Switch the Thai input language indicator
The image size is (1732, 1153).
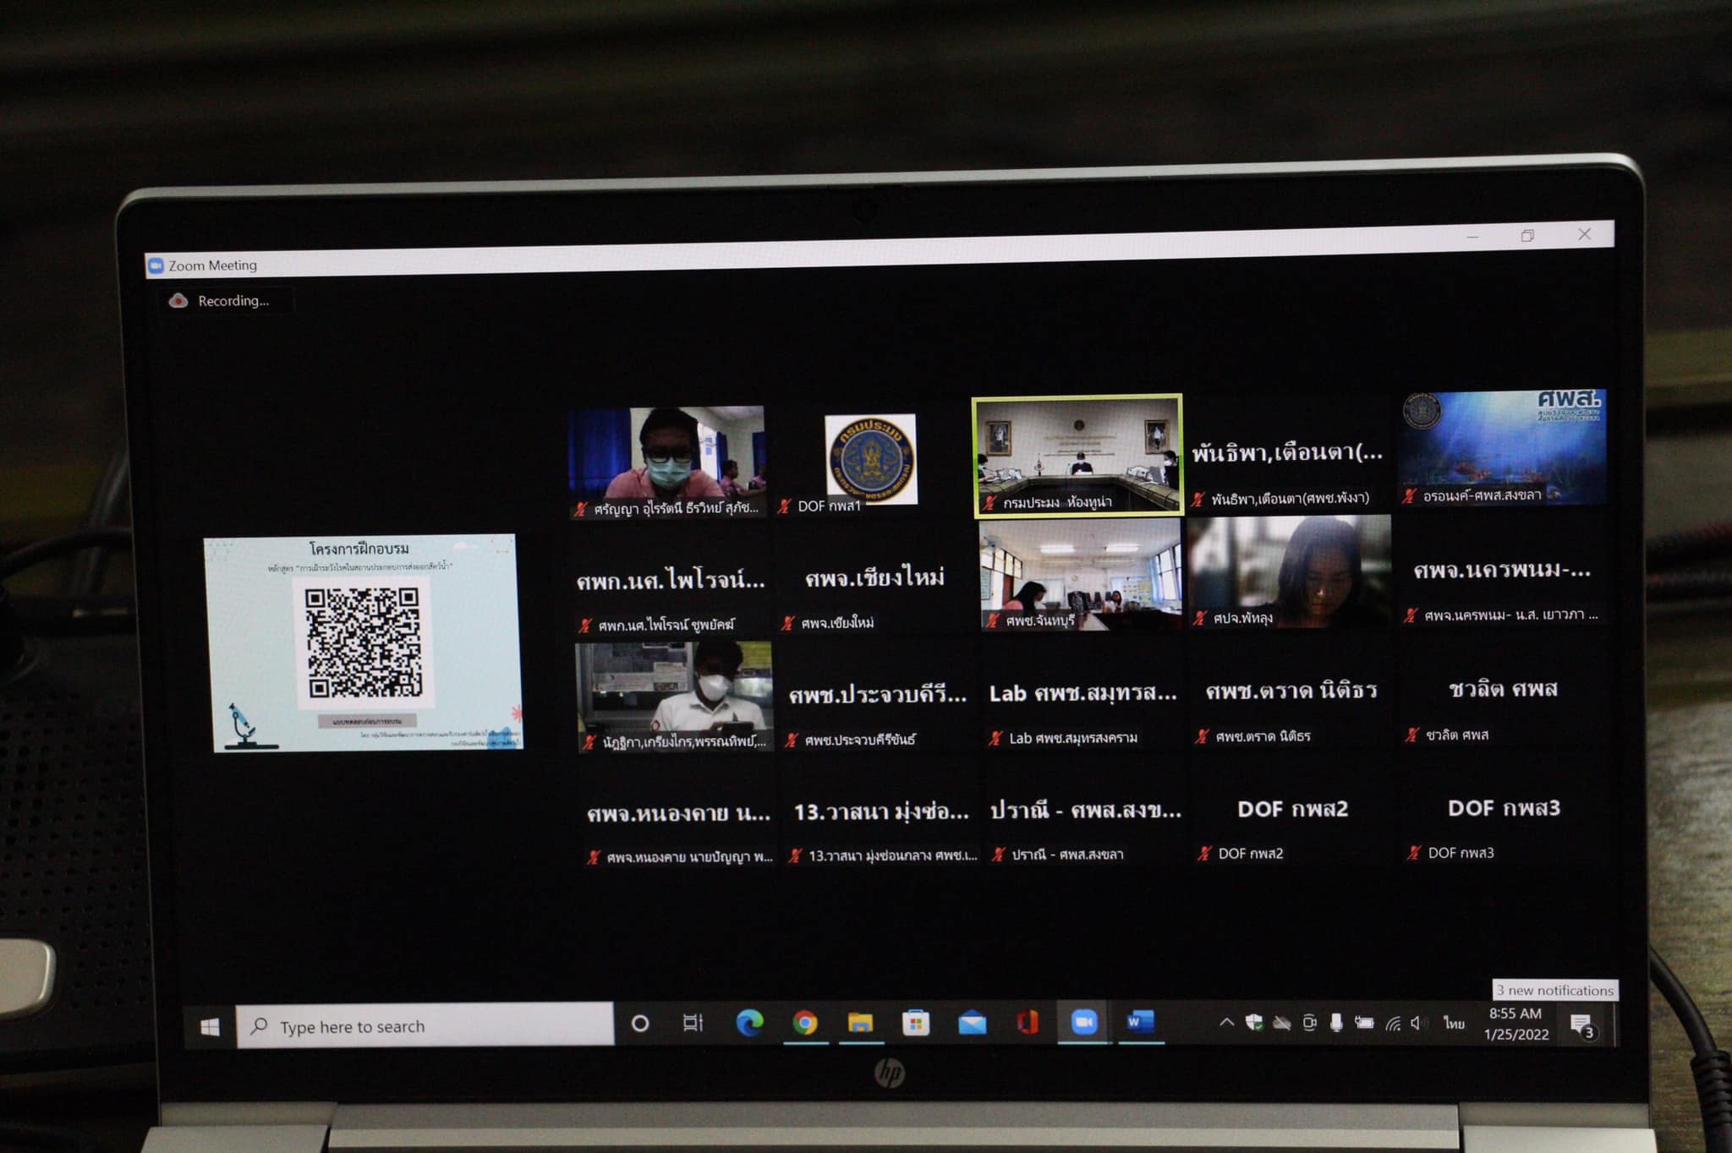1454,1023
